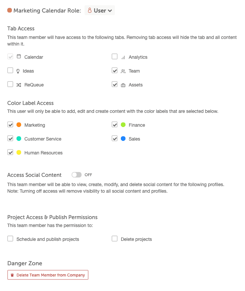Viewport: 245px width, 291px height.
Task: Click the user role person icon
Action: pyautogui.click(x=89, y=11)
